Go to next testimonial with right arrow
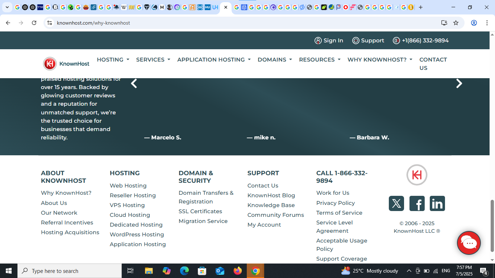The image size is (495, 278). pyautogui.click(x=459, y=84)
